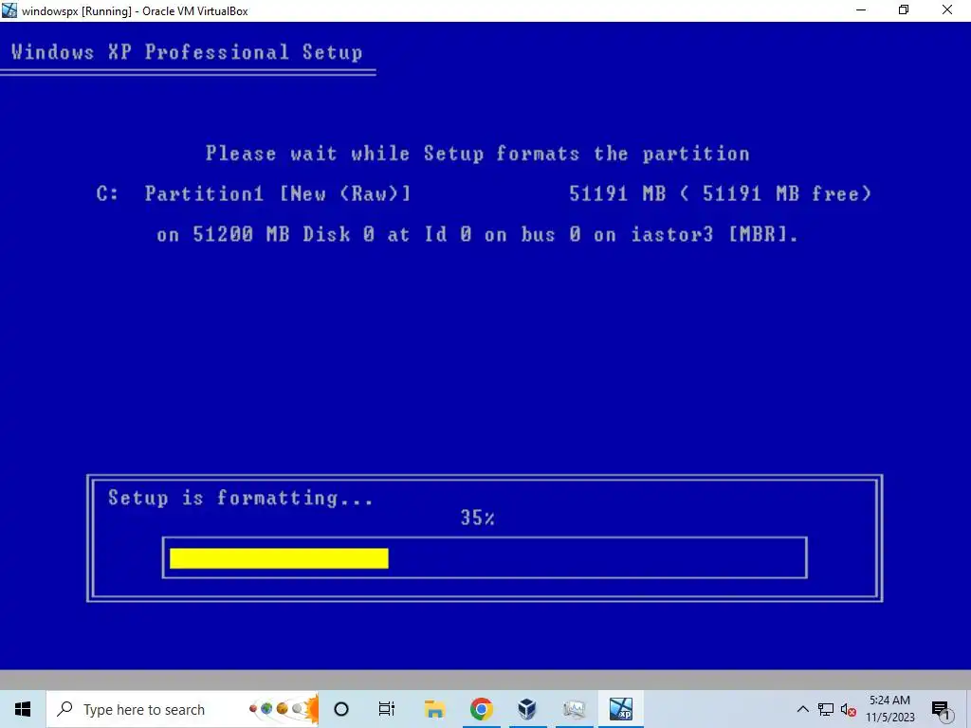Open Cortana circle icon in taskbar

coord(341,709)
